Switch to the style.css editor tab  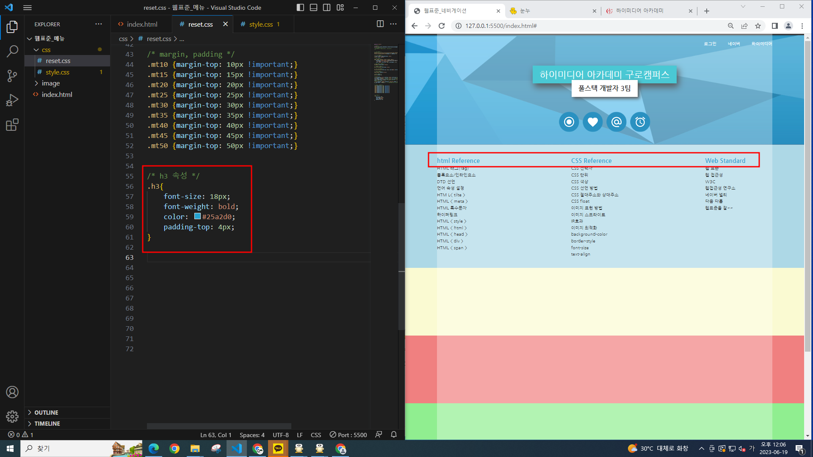[x=260, y=25]
